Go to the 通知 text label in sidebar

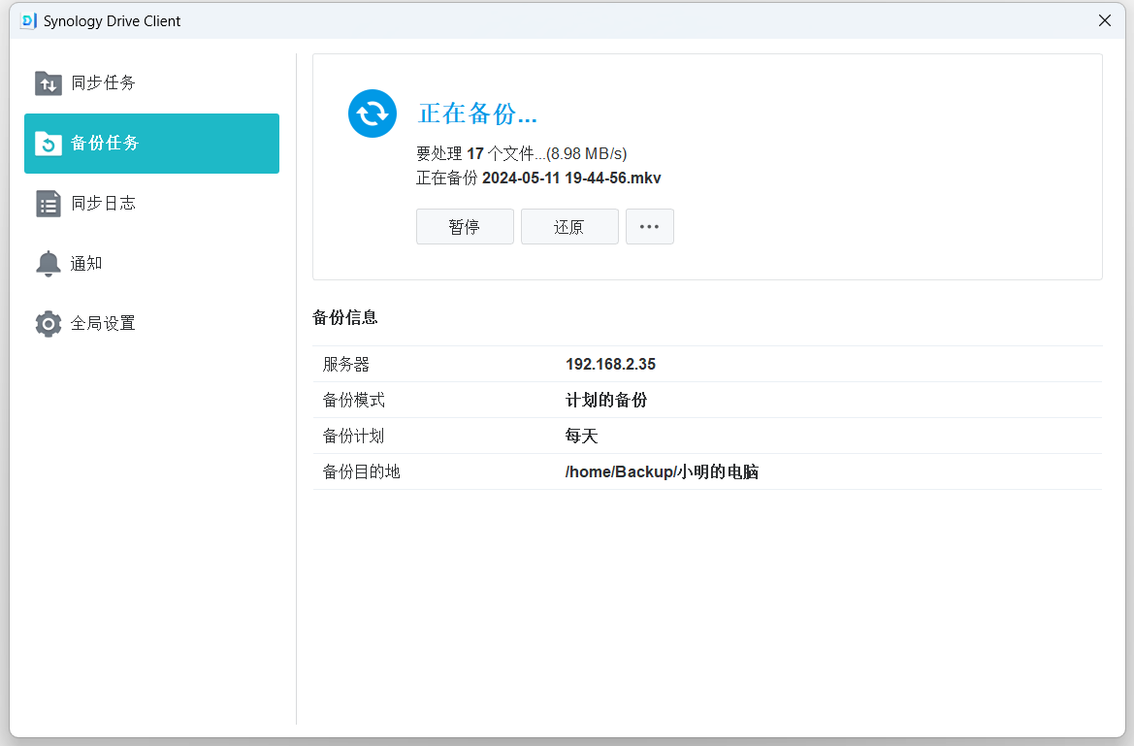point(86,263)
